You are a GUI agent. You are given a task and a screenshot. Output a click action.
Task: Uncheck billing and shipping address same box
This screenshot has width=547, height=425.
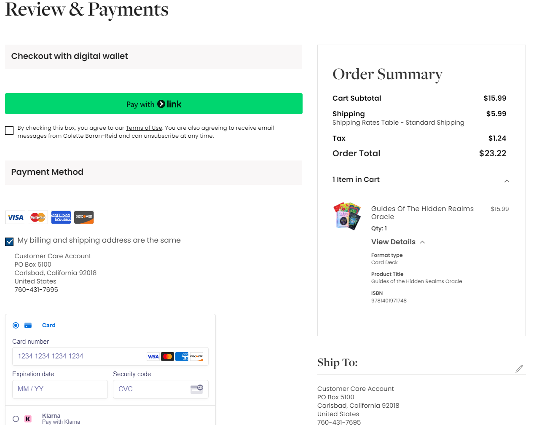(x=9, y=241)
